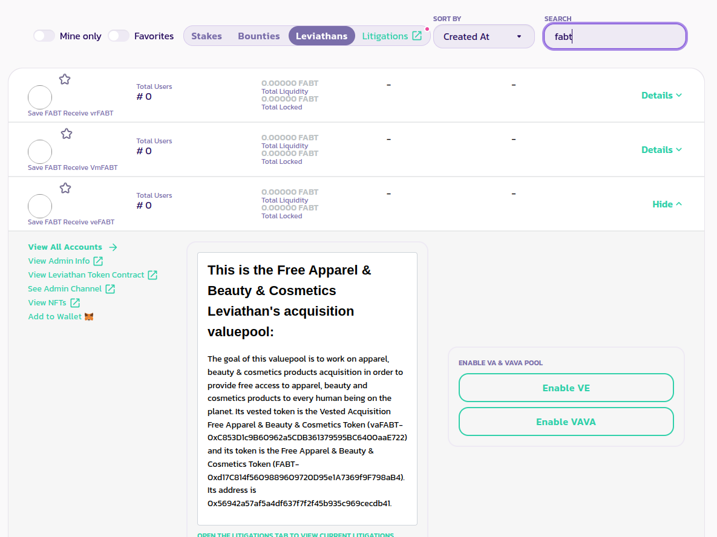
Task: Star the veFABT leviathan as favorite
Action: 65,188
